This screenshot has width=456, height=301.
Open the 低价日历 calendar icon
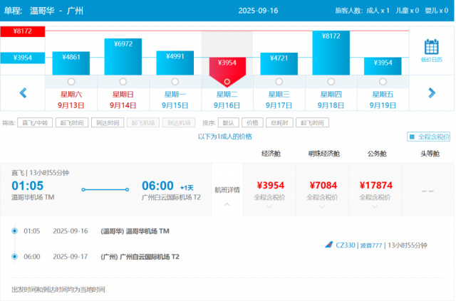click(431, 51)
